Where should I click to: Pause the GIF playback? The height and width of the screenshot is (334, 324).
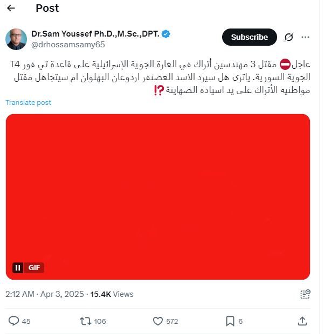pyautogui.click(x=18, y=267)
